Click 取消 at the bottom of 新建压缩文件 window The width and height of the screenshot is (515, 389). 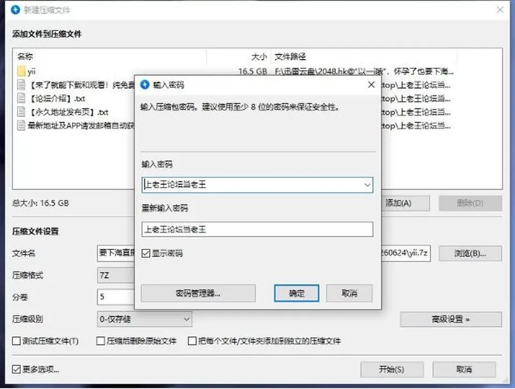click(x=464, y=370)
